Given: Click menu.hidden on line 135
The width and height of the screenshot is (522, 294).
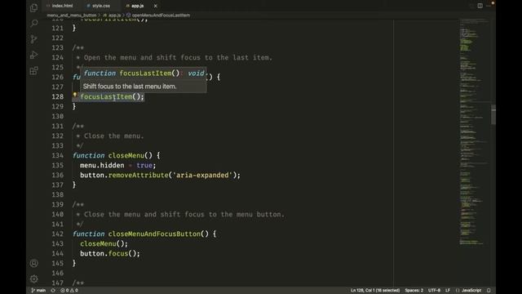Looking at the screenshot, I should click(102, 165).
